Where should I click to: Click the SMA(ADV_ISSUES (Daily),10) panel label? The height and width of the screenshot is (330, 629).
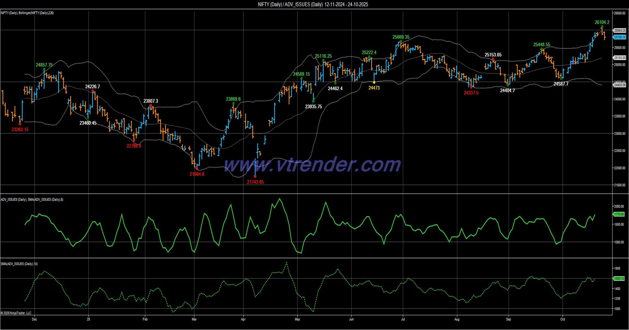[x=19, y=264]
